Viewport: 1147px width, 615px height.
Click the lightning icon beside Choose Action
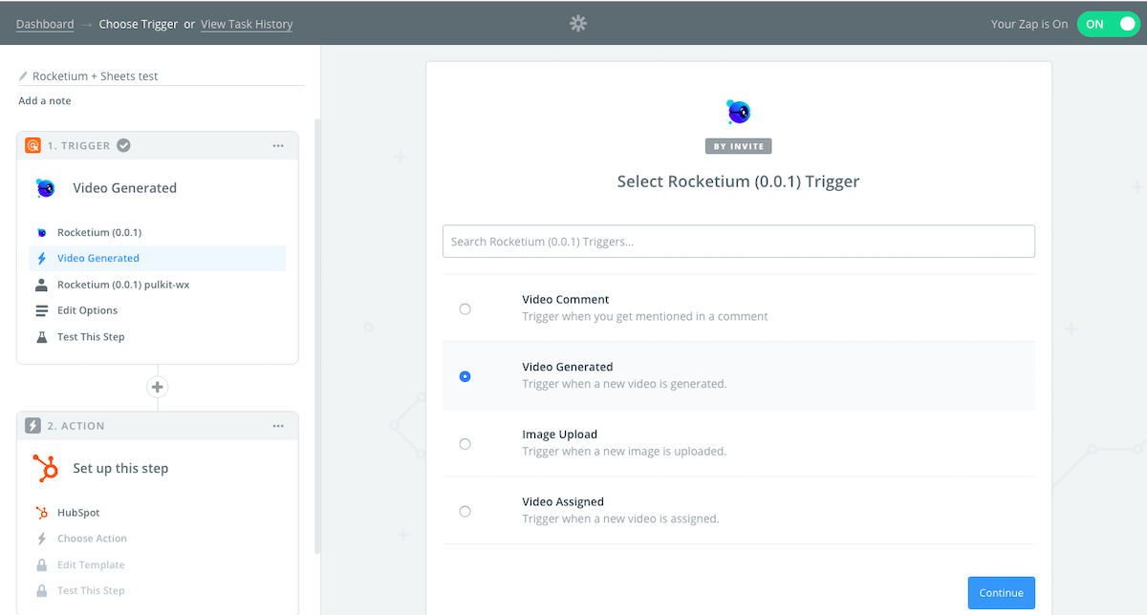point(41,539)
